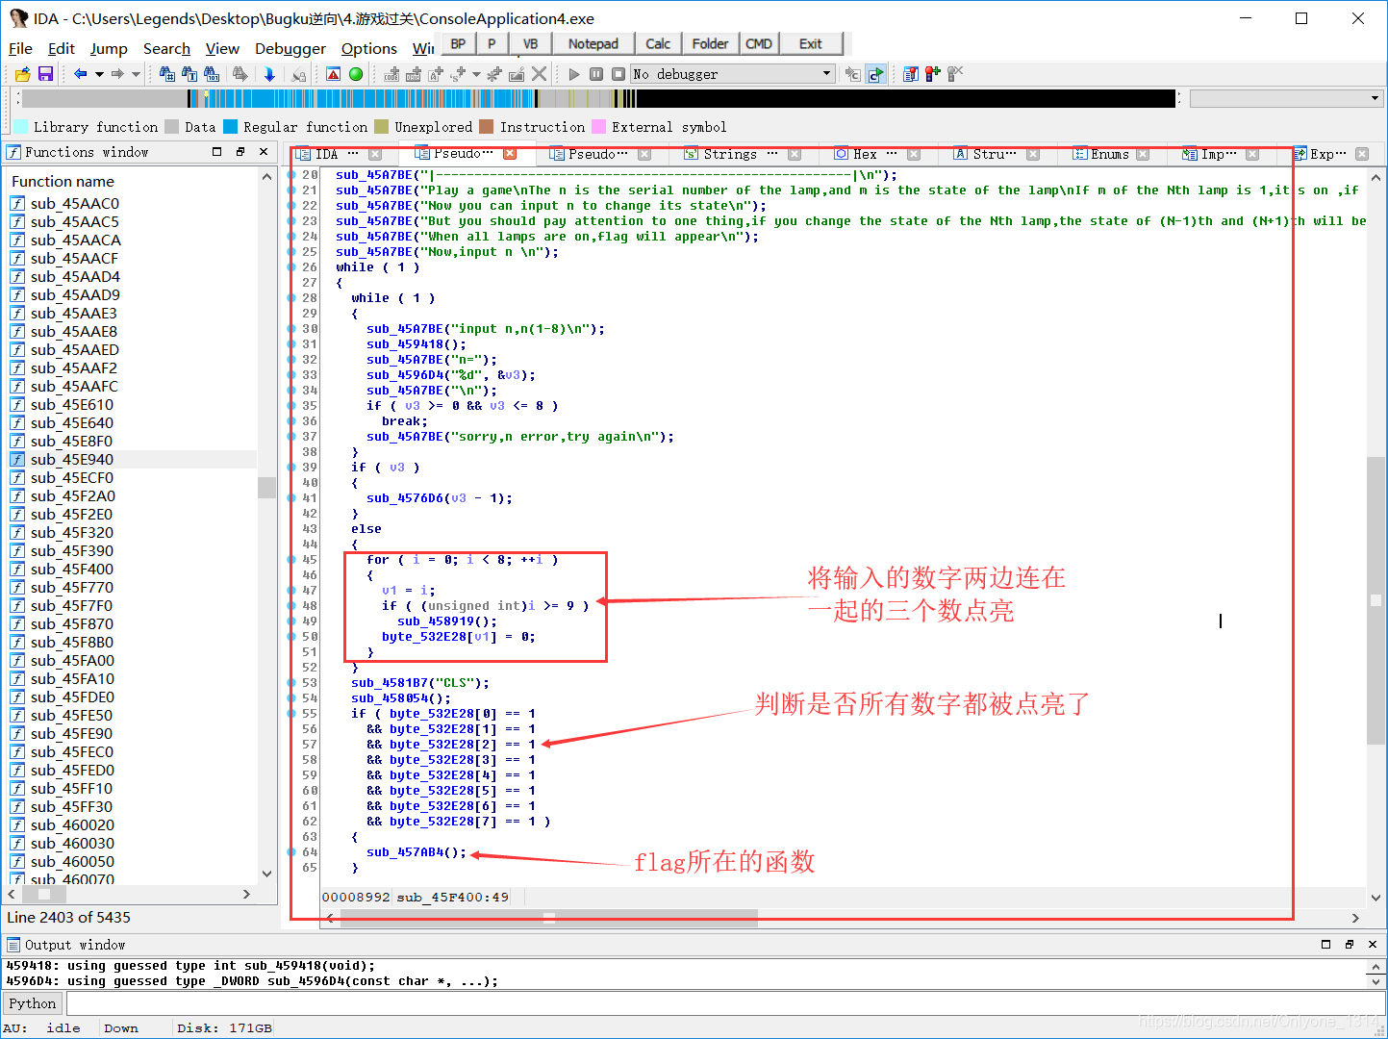Screen dimensions: 1388x1039
Task: Click the gray cross icon at toolbar end
Action: click(x=955, y=74)
